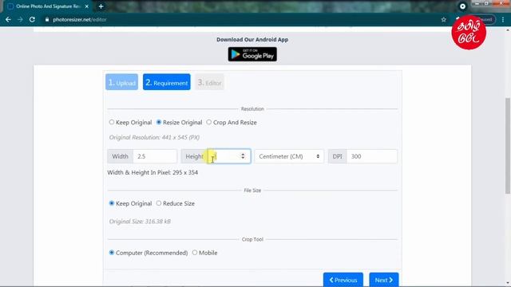Click the Width input field
Viewport: 511px width, 287px height.
(x=155, y=156)
